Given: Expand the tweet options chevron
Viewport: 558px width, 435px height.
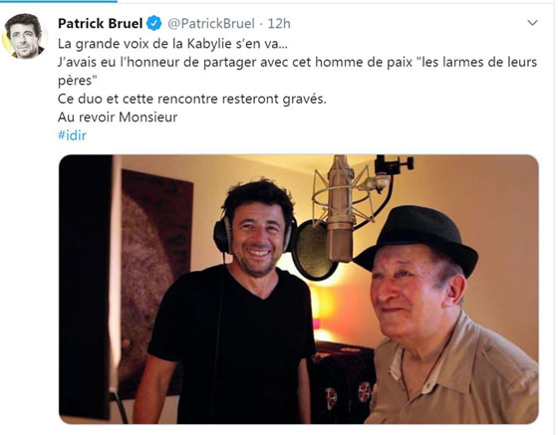Looking at the screenshot, I should [532, 23].
